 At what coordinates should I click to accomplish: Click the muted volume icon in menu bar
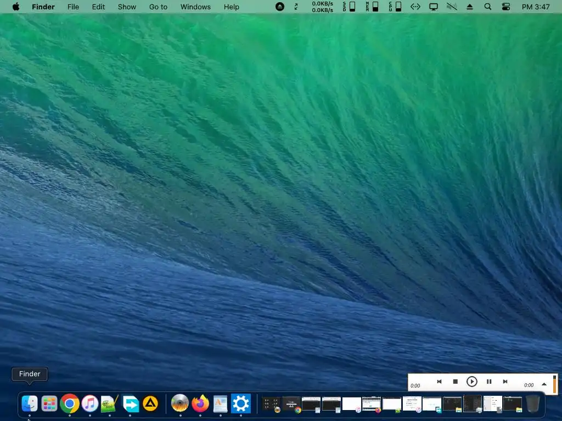pyautogui.click(x=452, y=7)
